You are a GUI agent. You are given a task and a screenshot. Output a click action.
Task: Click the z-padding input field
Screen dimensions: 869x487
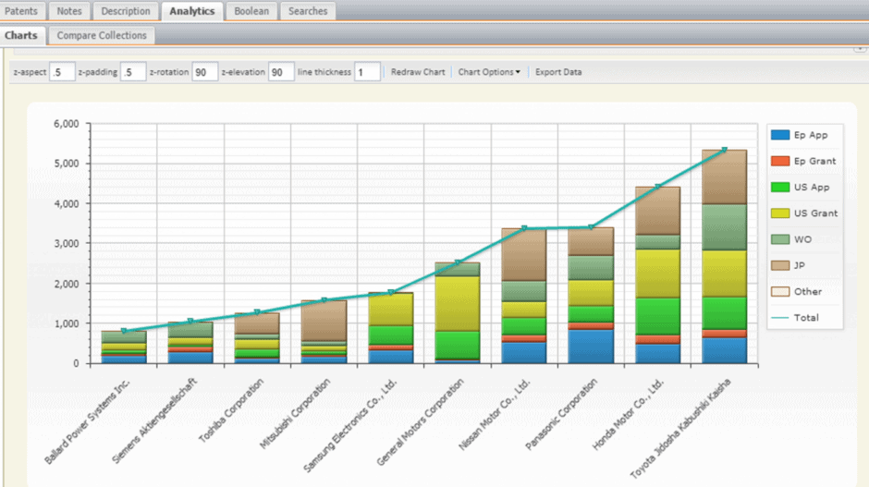click(x=133, y=72)
